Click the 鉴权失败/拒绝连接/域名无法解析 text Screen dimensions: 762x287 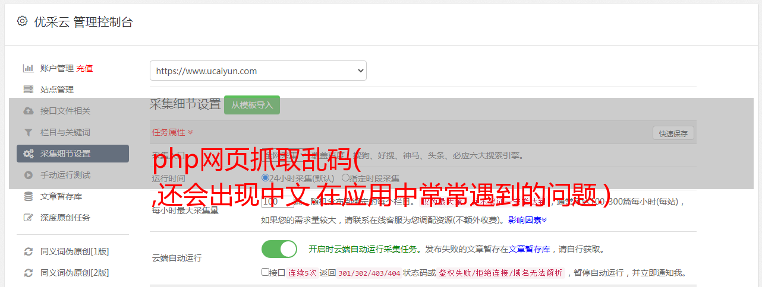(500, 273)
